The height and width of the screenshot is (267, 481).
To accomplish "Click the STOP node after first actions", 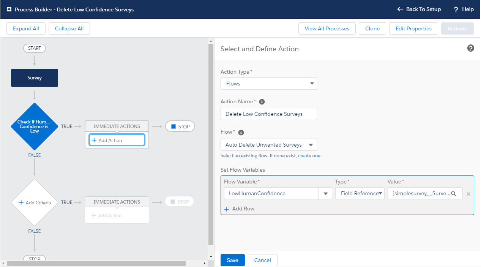I will point(180,126).
